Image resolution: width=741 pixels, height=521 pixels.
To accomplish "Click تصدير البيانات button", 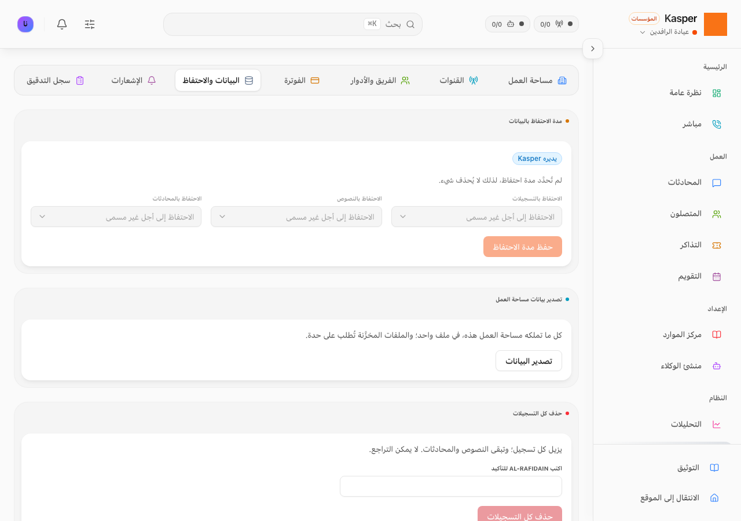I will pos(529,361).
